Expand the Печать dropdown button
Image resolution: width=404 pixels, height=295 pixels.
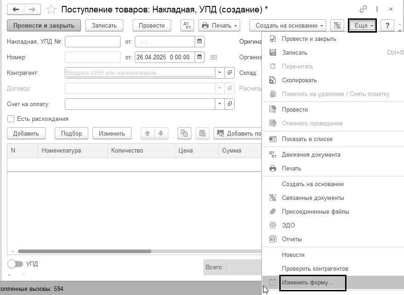coord(219,25)
